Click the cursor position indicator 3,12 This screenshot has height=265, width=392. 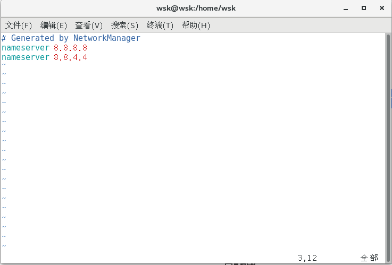point(307,258)
